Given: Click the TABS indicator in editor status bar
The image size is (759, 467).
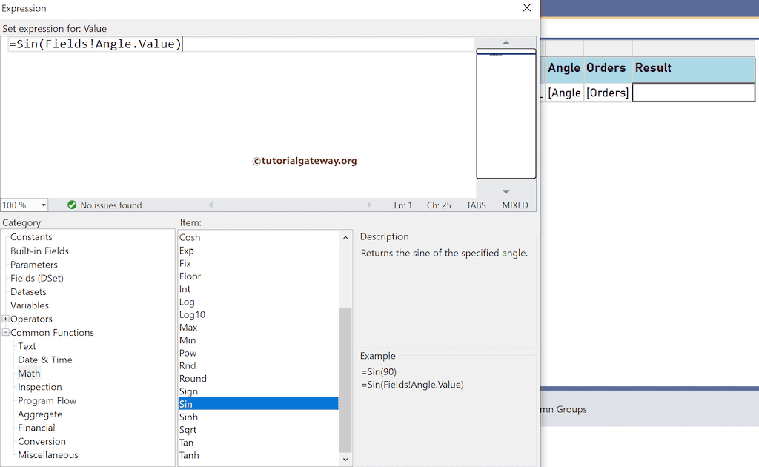Looking at the screenshot, I should [x=477, y=205].
